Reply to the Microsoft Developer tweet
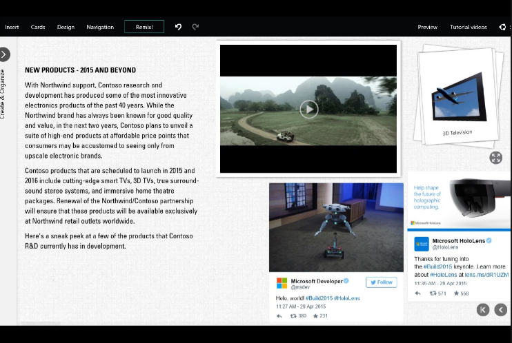 (279, 316)
